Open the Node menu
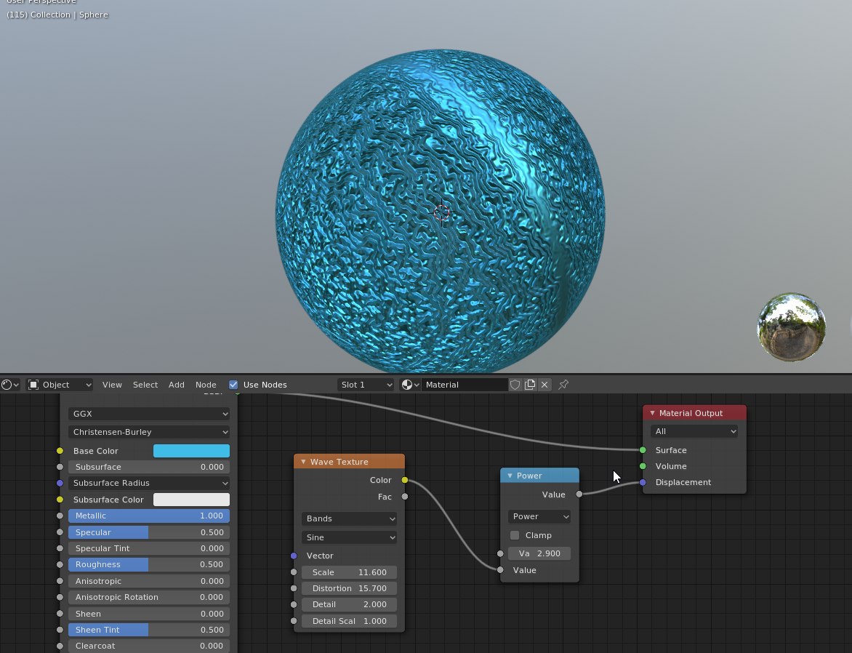Viewport: 852px width, 653px height. 206,385
